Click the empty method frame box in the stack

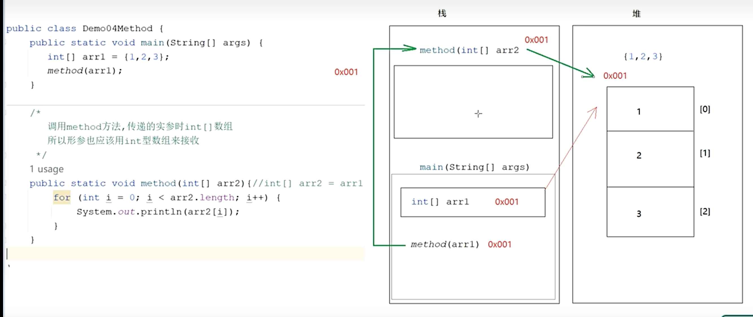tap(473, 102)
